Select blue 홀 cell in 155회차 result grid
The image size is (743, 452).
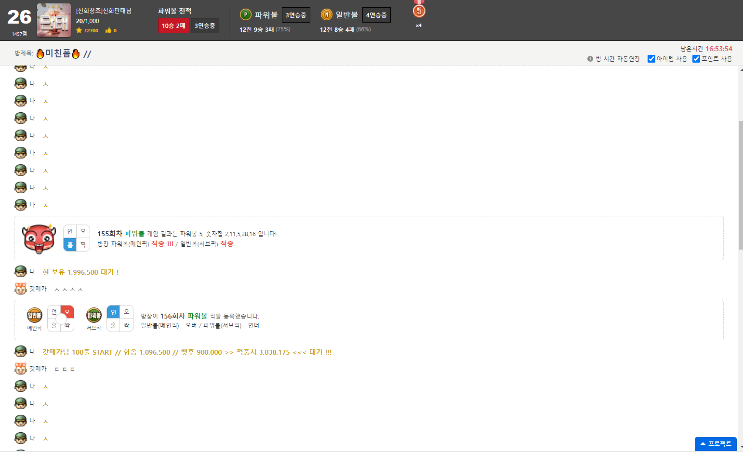tap(70, 245)
